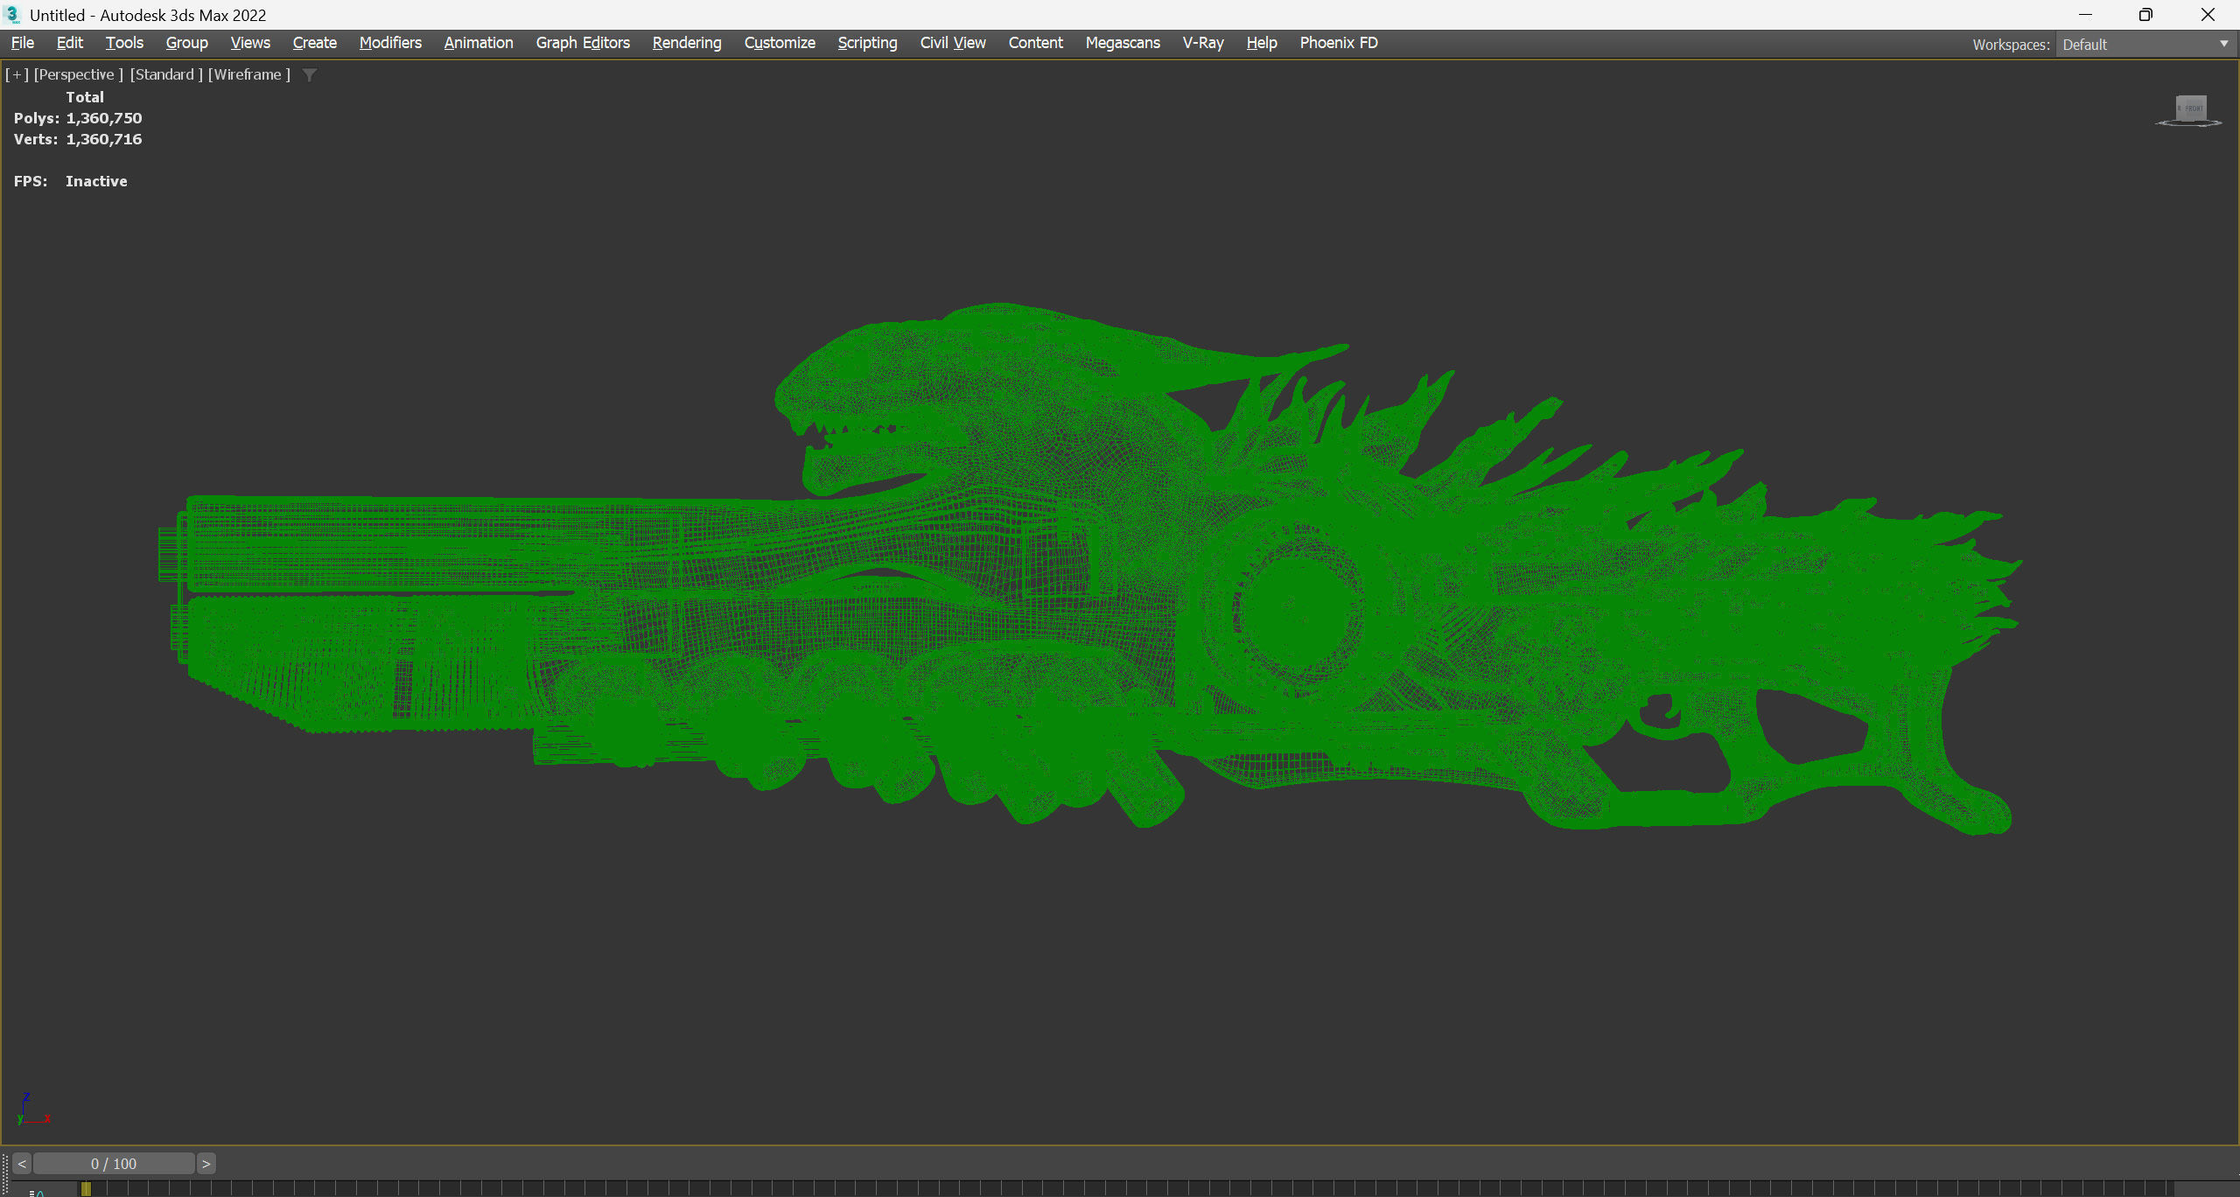Viewport: 2240px width, 1197px height.
Task: Open the File menu
Action: point(23,43)
